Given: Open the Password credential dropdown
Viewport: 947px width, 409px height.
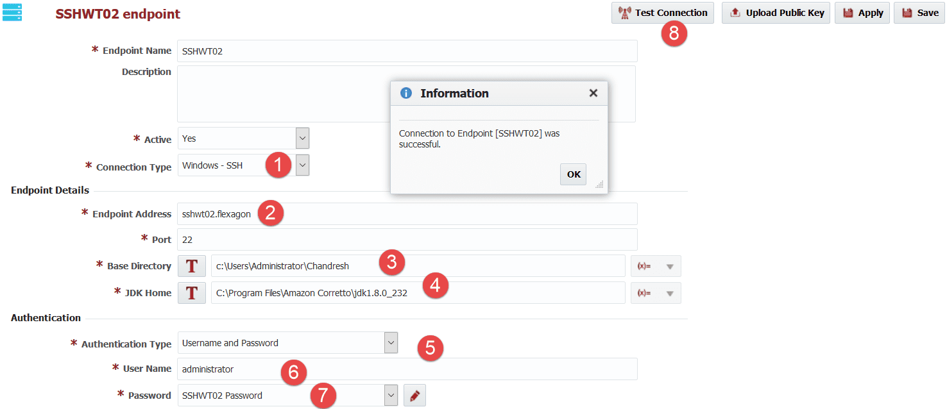Looking at the screenshot, I should [x=391, y=396].
